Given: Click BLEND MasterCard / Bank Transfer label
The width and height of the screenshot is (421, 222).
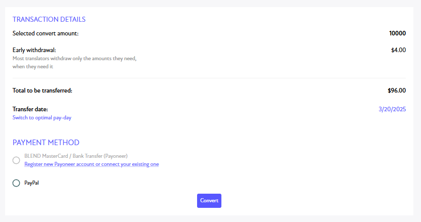Looking at the screenshot, I should pyautogui.click(x=76, y=156).
